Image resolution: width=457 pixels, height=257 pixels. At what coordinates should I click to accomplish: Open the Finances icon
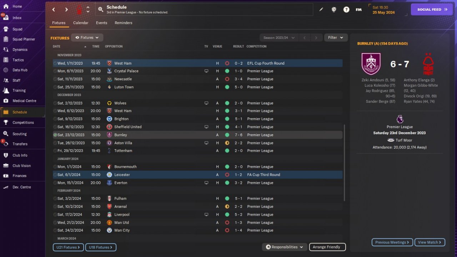coord(6,176)
